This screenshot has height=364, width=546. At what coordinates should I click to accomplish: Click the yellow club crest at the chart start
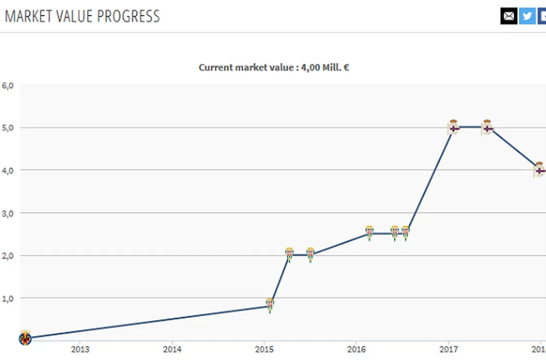(x=25, y=339)
